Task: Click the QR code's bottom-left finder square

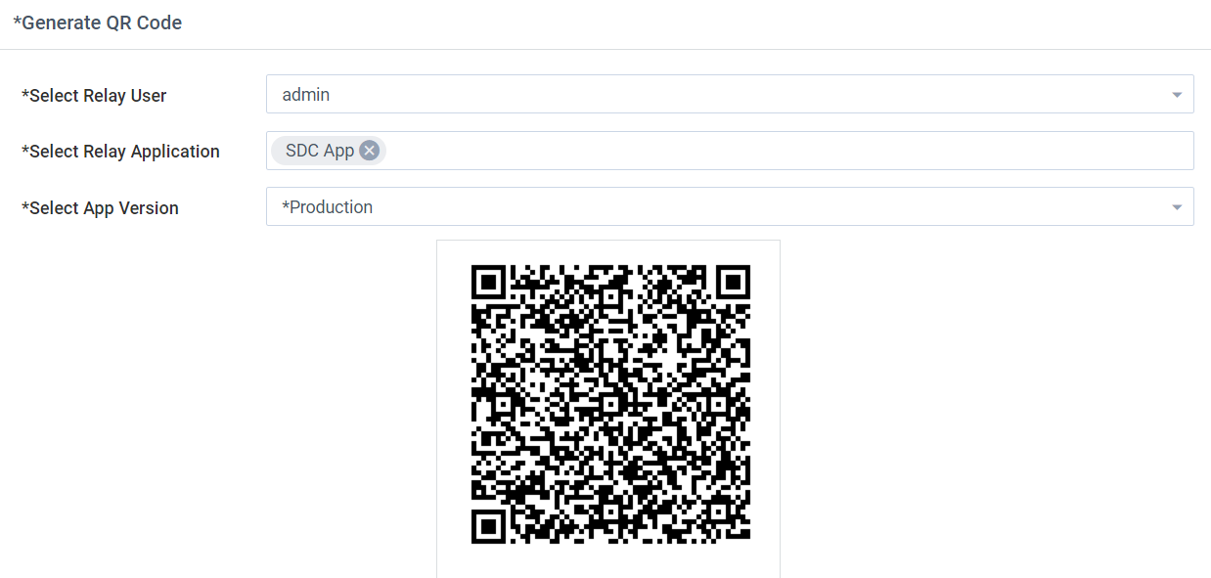Action: tap(487, 527)
